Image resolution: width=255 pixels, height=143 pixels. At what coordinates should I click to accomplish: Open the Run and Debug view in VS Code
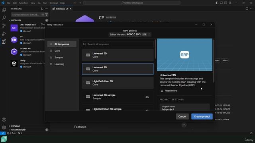(4, 33)
